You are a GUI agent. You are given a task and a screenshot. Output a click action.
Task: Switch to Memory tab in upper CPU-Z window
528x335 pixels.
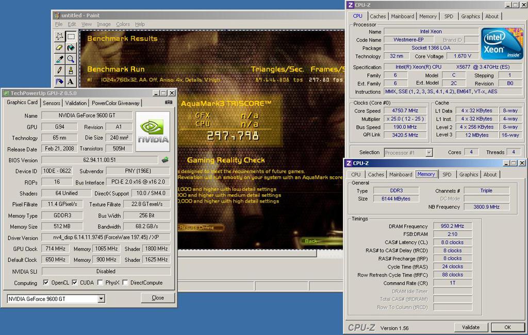pos(428,16)
